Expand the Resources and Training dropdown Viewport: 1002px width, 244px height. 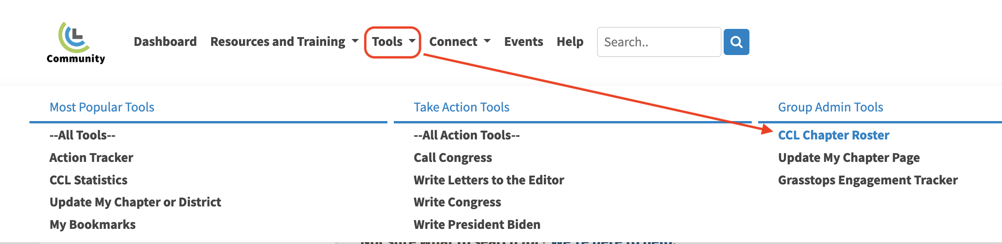click(284, 42)
